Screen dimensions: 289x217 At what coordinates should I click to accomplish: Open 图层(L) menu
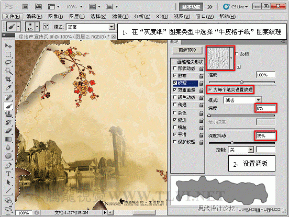[x=77, y=17]
